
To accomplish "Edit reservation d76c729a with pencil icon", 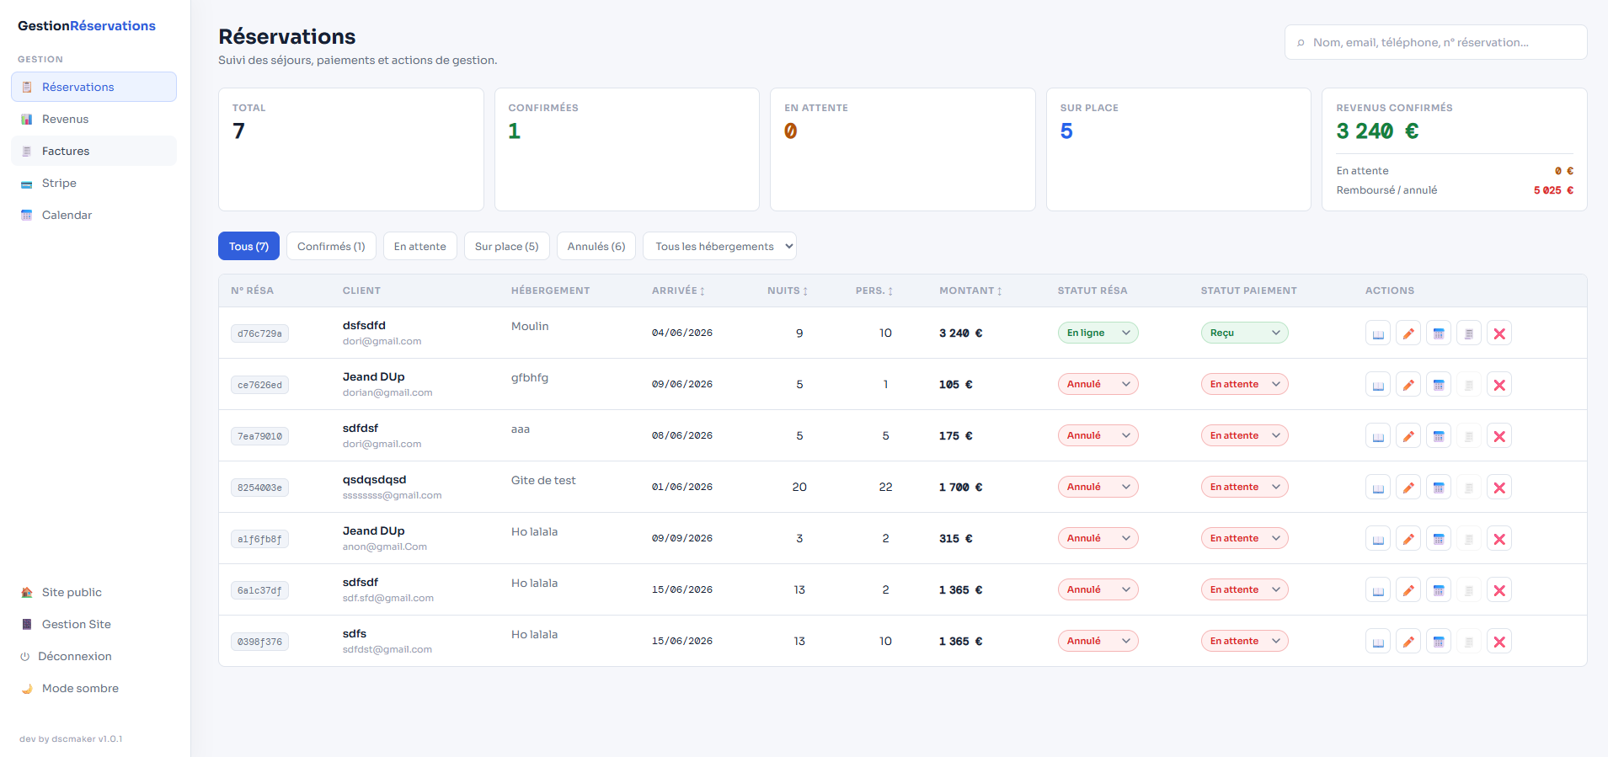I will (1408, 333).
